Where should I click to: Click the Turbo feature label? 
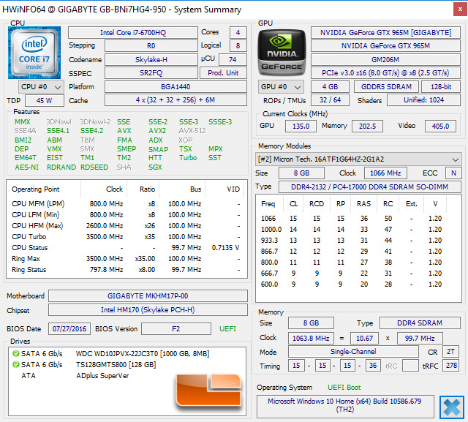(x=188, y=158)
